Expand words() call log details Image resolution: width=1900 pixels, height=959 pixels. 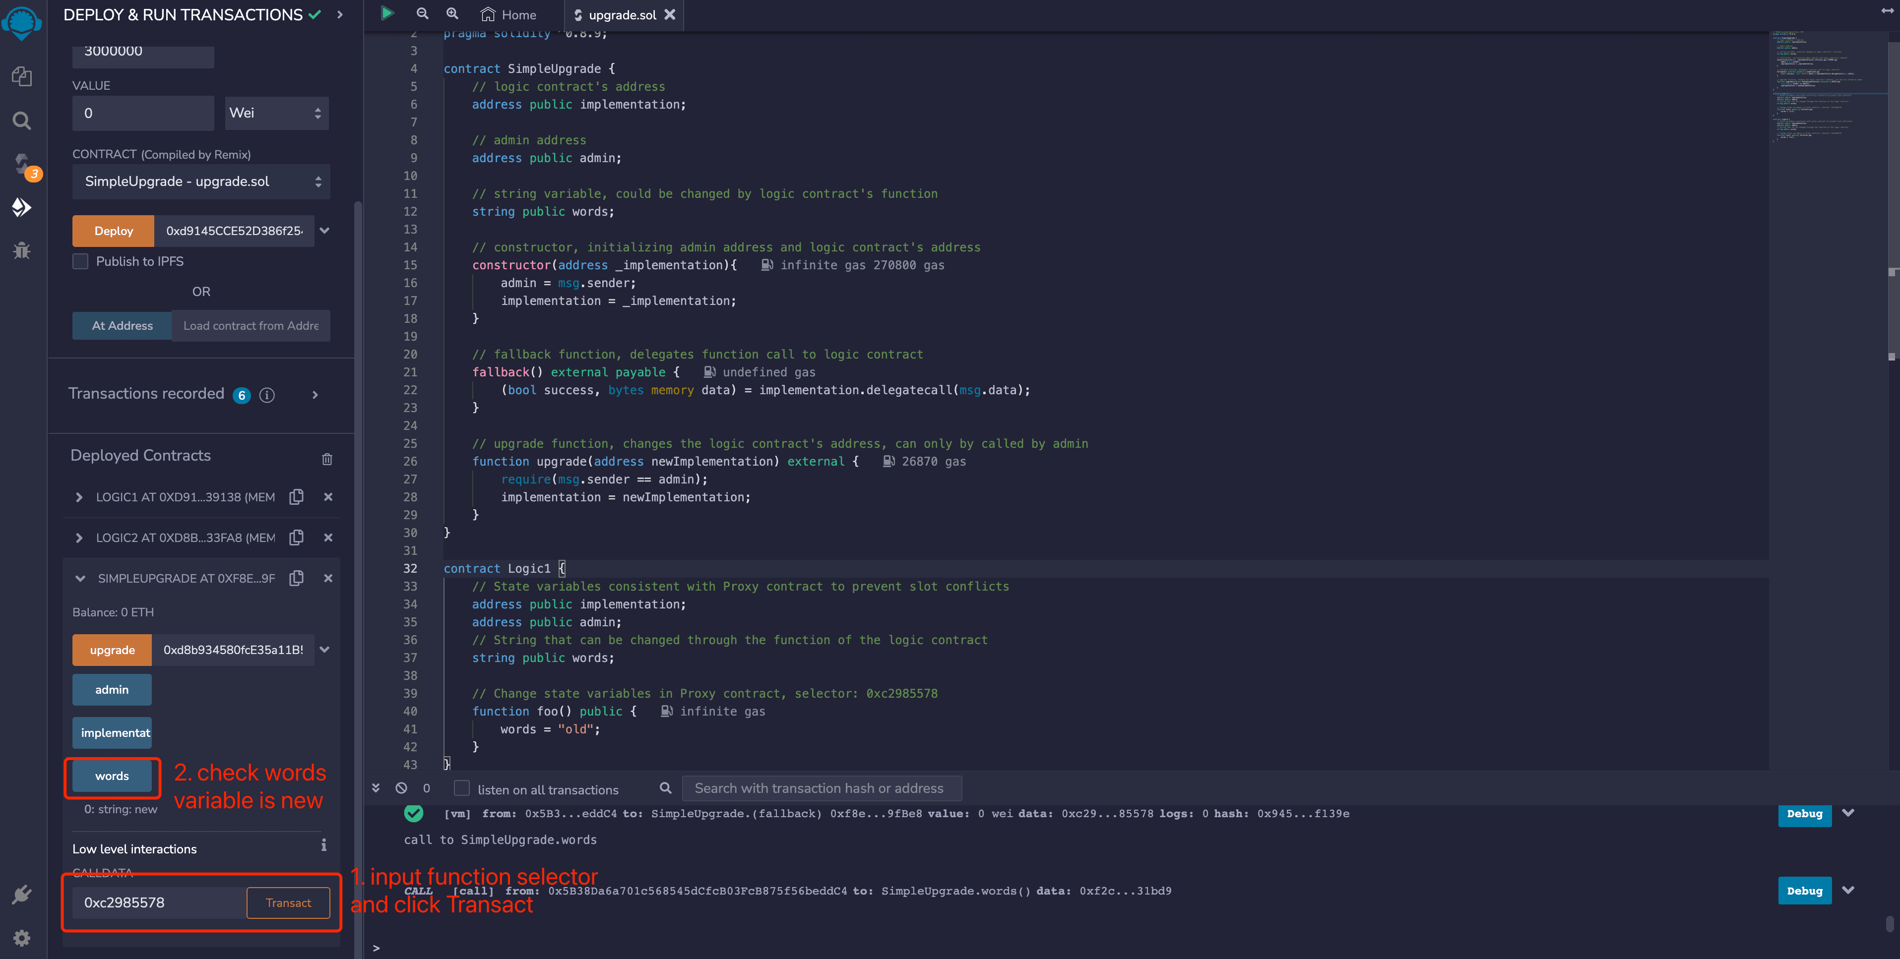pyautogui.click(x=1848, y=891)
